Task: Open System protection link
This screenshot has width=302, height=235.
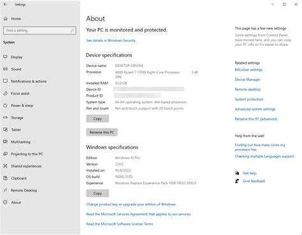Action: (249, 99)
